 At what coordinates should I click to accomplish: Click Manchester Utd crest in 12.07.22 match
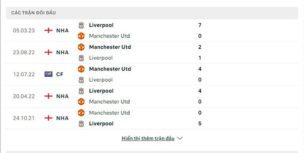pos(81,69)
